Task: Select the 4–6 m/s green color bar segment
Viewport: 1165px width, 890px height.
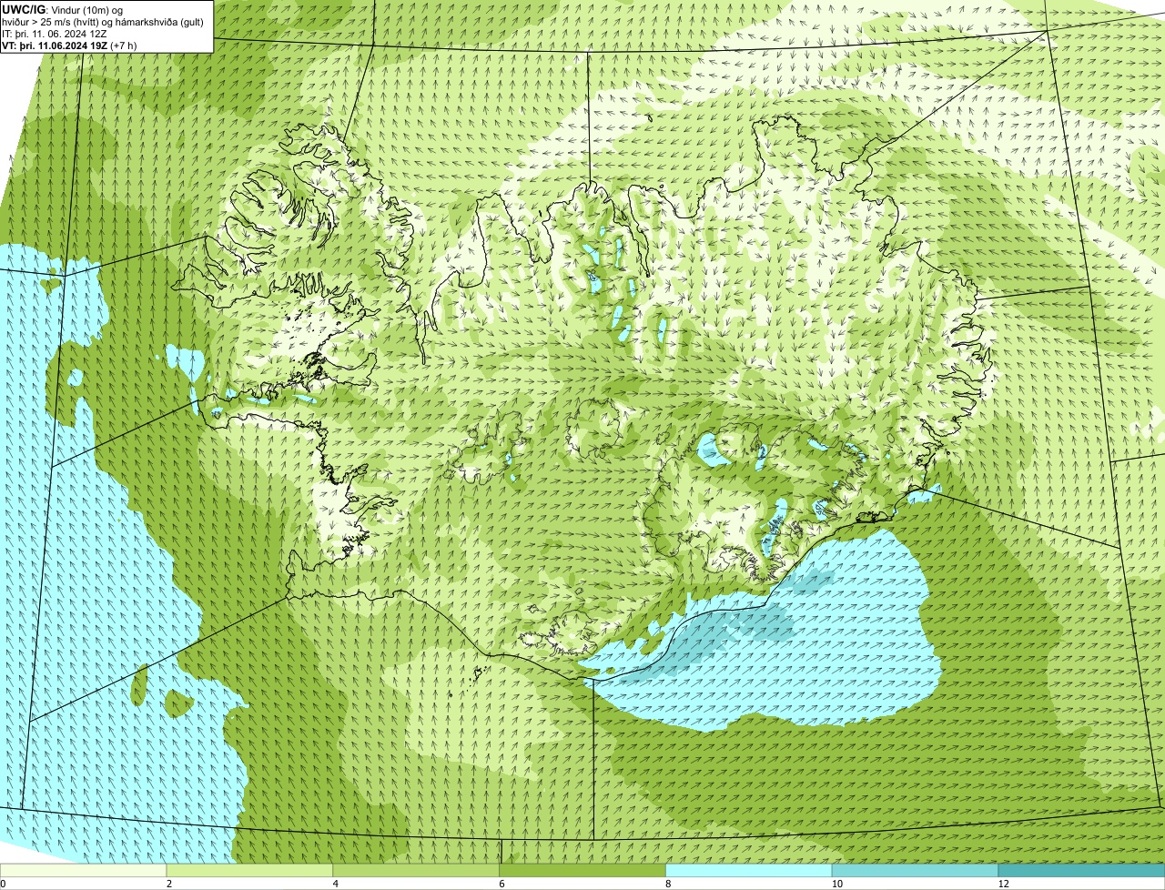Action: 417,870
